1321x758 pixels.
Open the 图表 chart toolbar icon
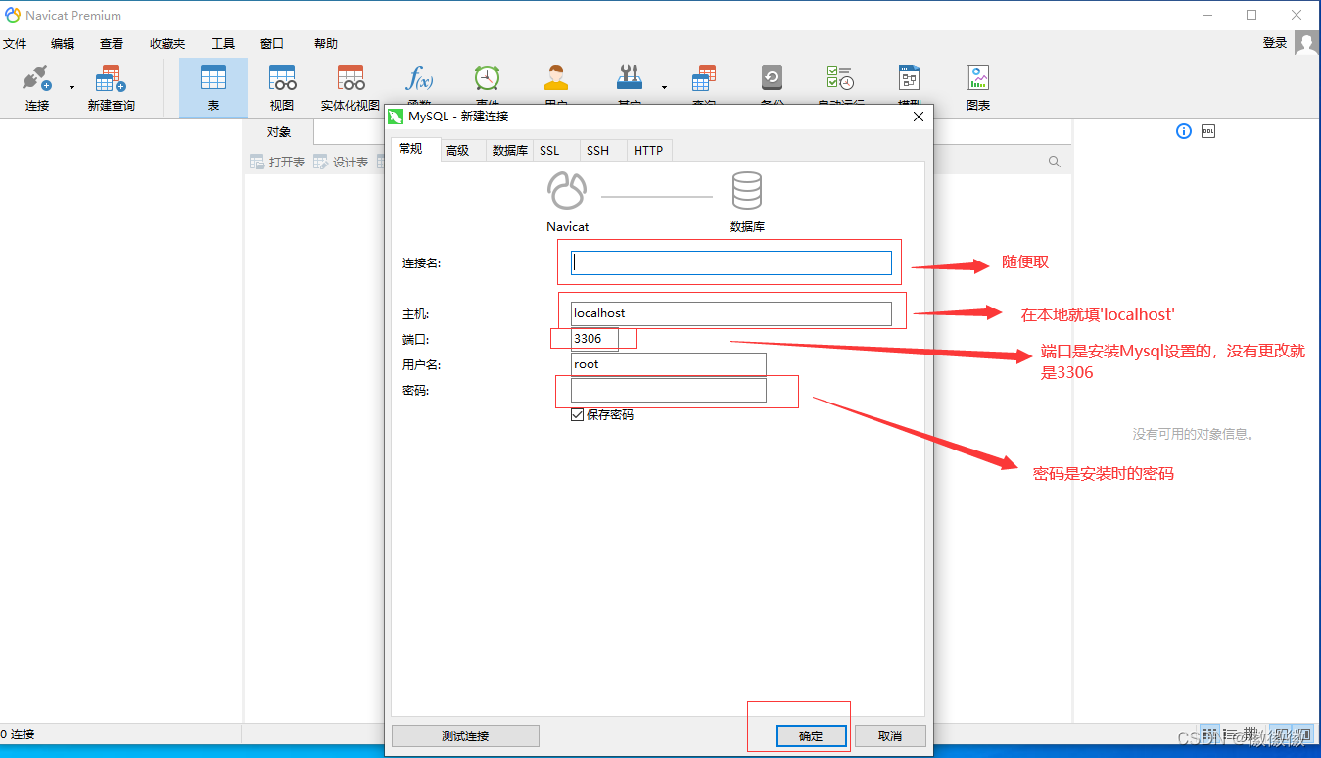[977, 78]
